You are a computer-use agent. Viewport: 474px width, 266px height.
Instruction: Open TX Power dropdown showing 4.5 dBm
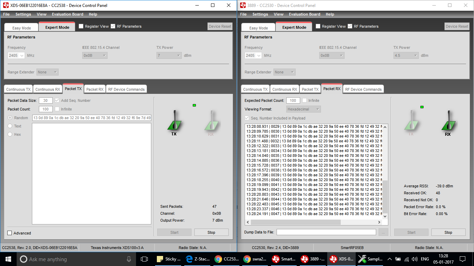coord(406,55)
